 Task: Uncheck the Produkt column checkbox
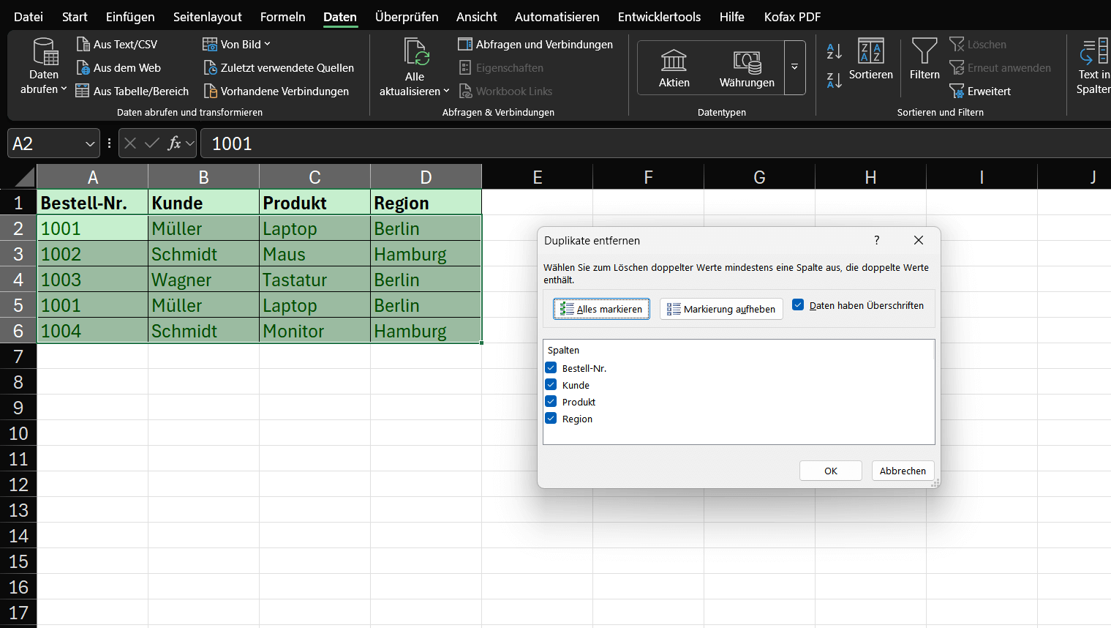tap(551, 401)
